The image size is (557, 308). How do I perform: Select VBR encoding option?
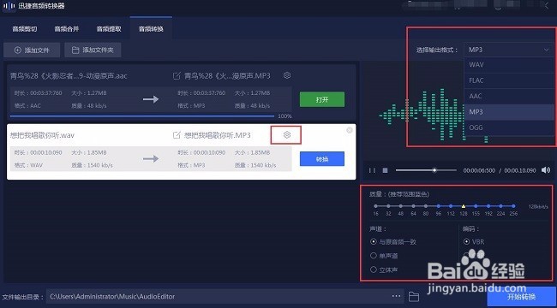tap(474, 241)
